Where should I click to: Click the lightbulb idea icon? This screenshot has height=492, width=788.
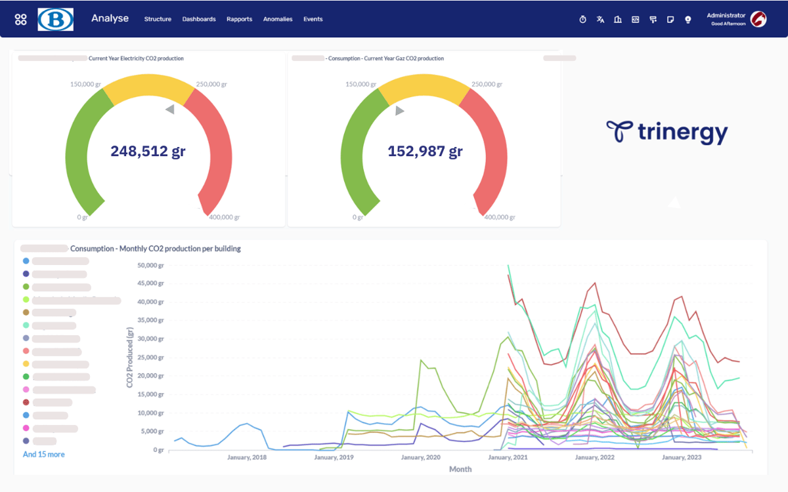688,20
